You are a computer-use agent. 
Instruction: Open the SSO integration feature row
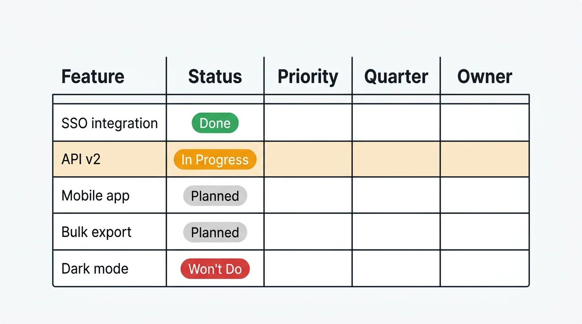[x=110, y=123]
